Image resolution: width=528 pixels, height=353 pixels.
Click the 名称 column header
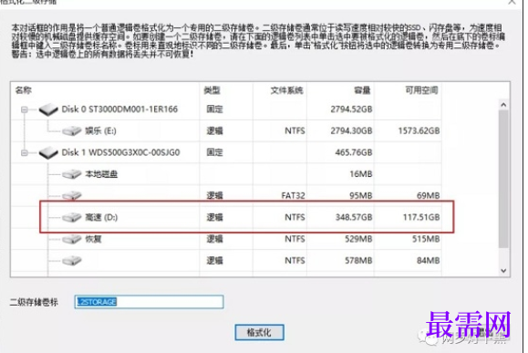[23, 90]
